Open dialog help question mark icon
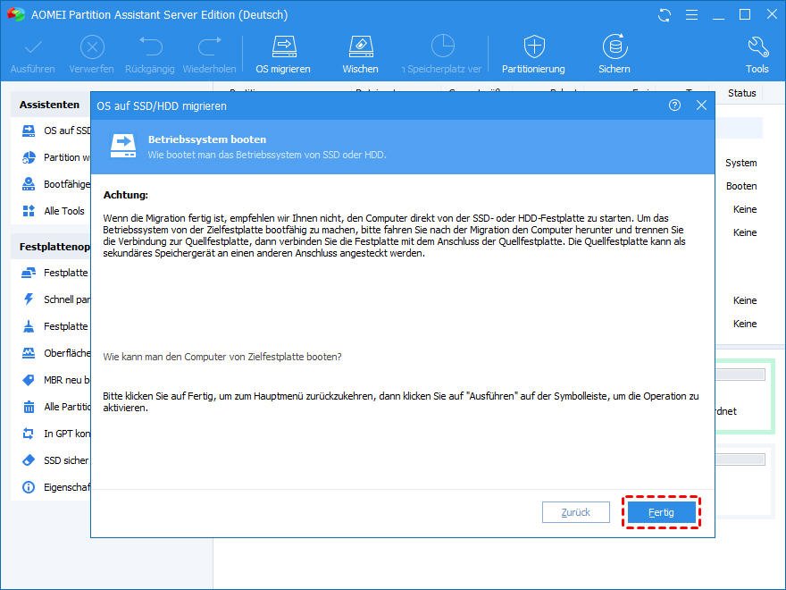This screenshot has width=786, height=590. tap(674, 105)
